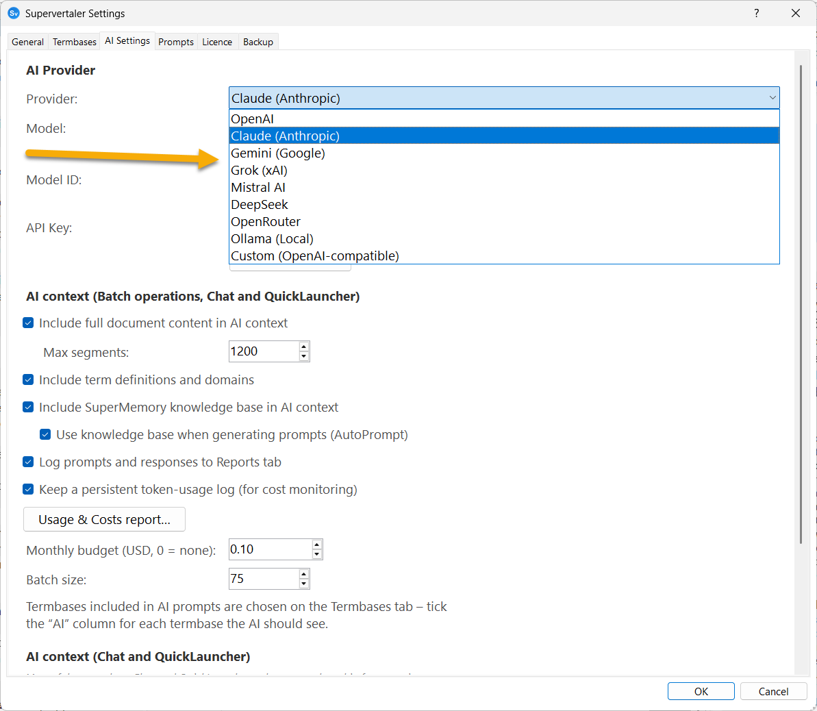The height and width of the screenshot is (711, 817).
Task: Close the Supervertaler Settings window
Action: [x=795, y=13]
